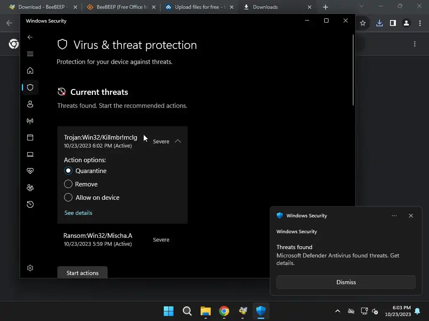The width and height of the screenshot is (429, 321).
Task: Show hidden system tray icons
Action: click(x=338, y=311)
